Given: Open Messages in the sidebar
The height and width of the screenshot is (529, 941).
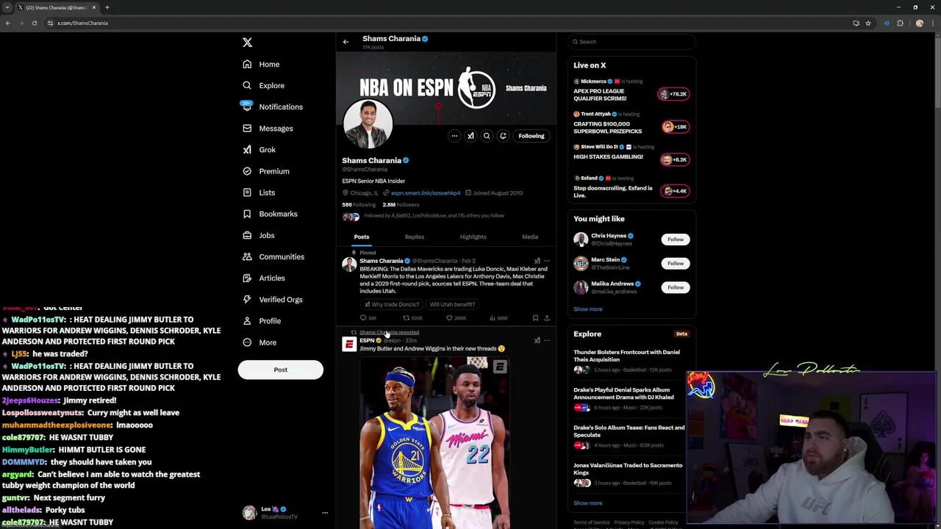Looking at the screenshot, I should [x=268, y=129].
